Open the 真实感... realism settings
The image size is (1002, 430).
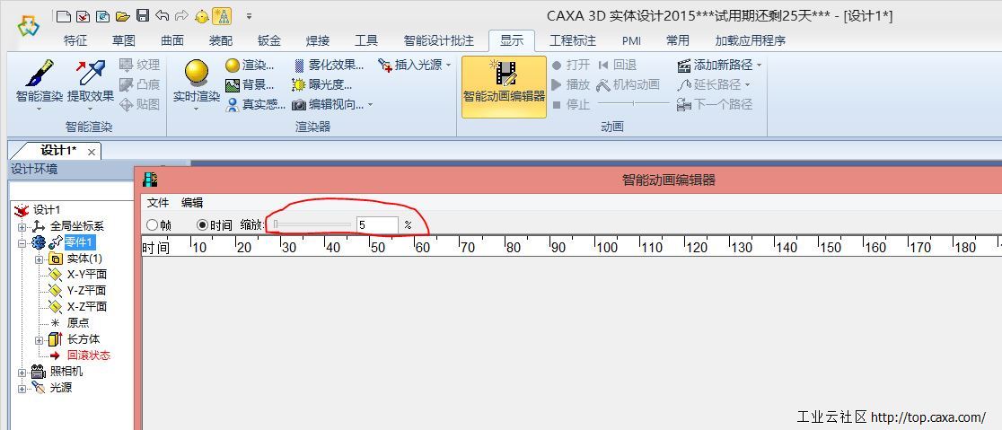coord(255,104)
